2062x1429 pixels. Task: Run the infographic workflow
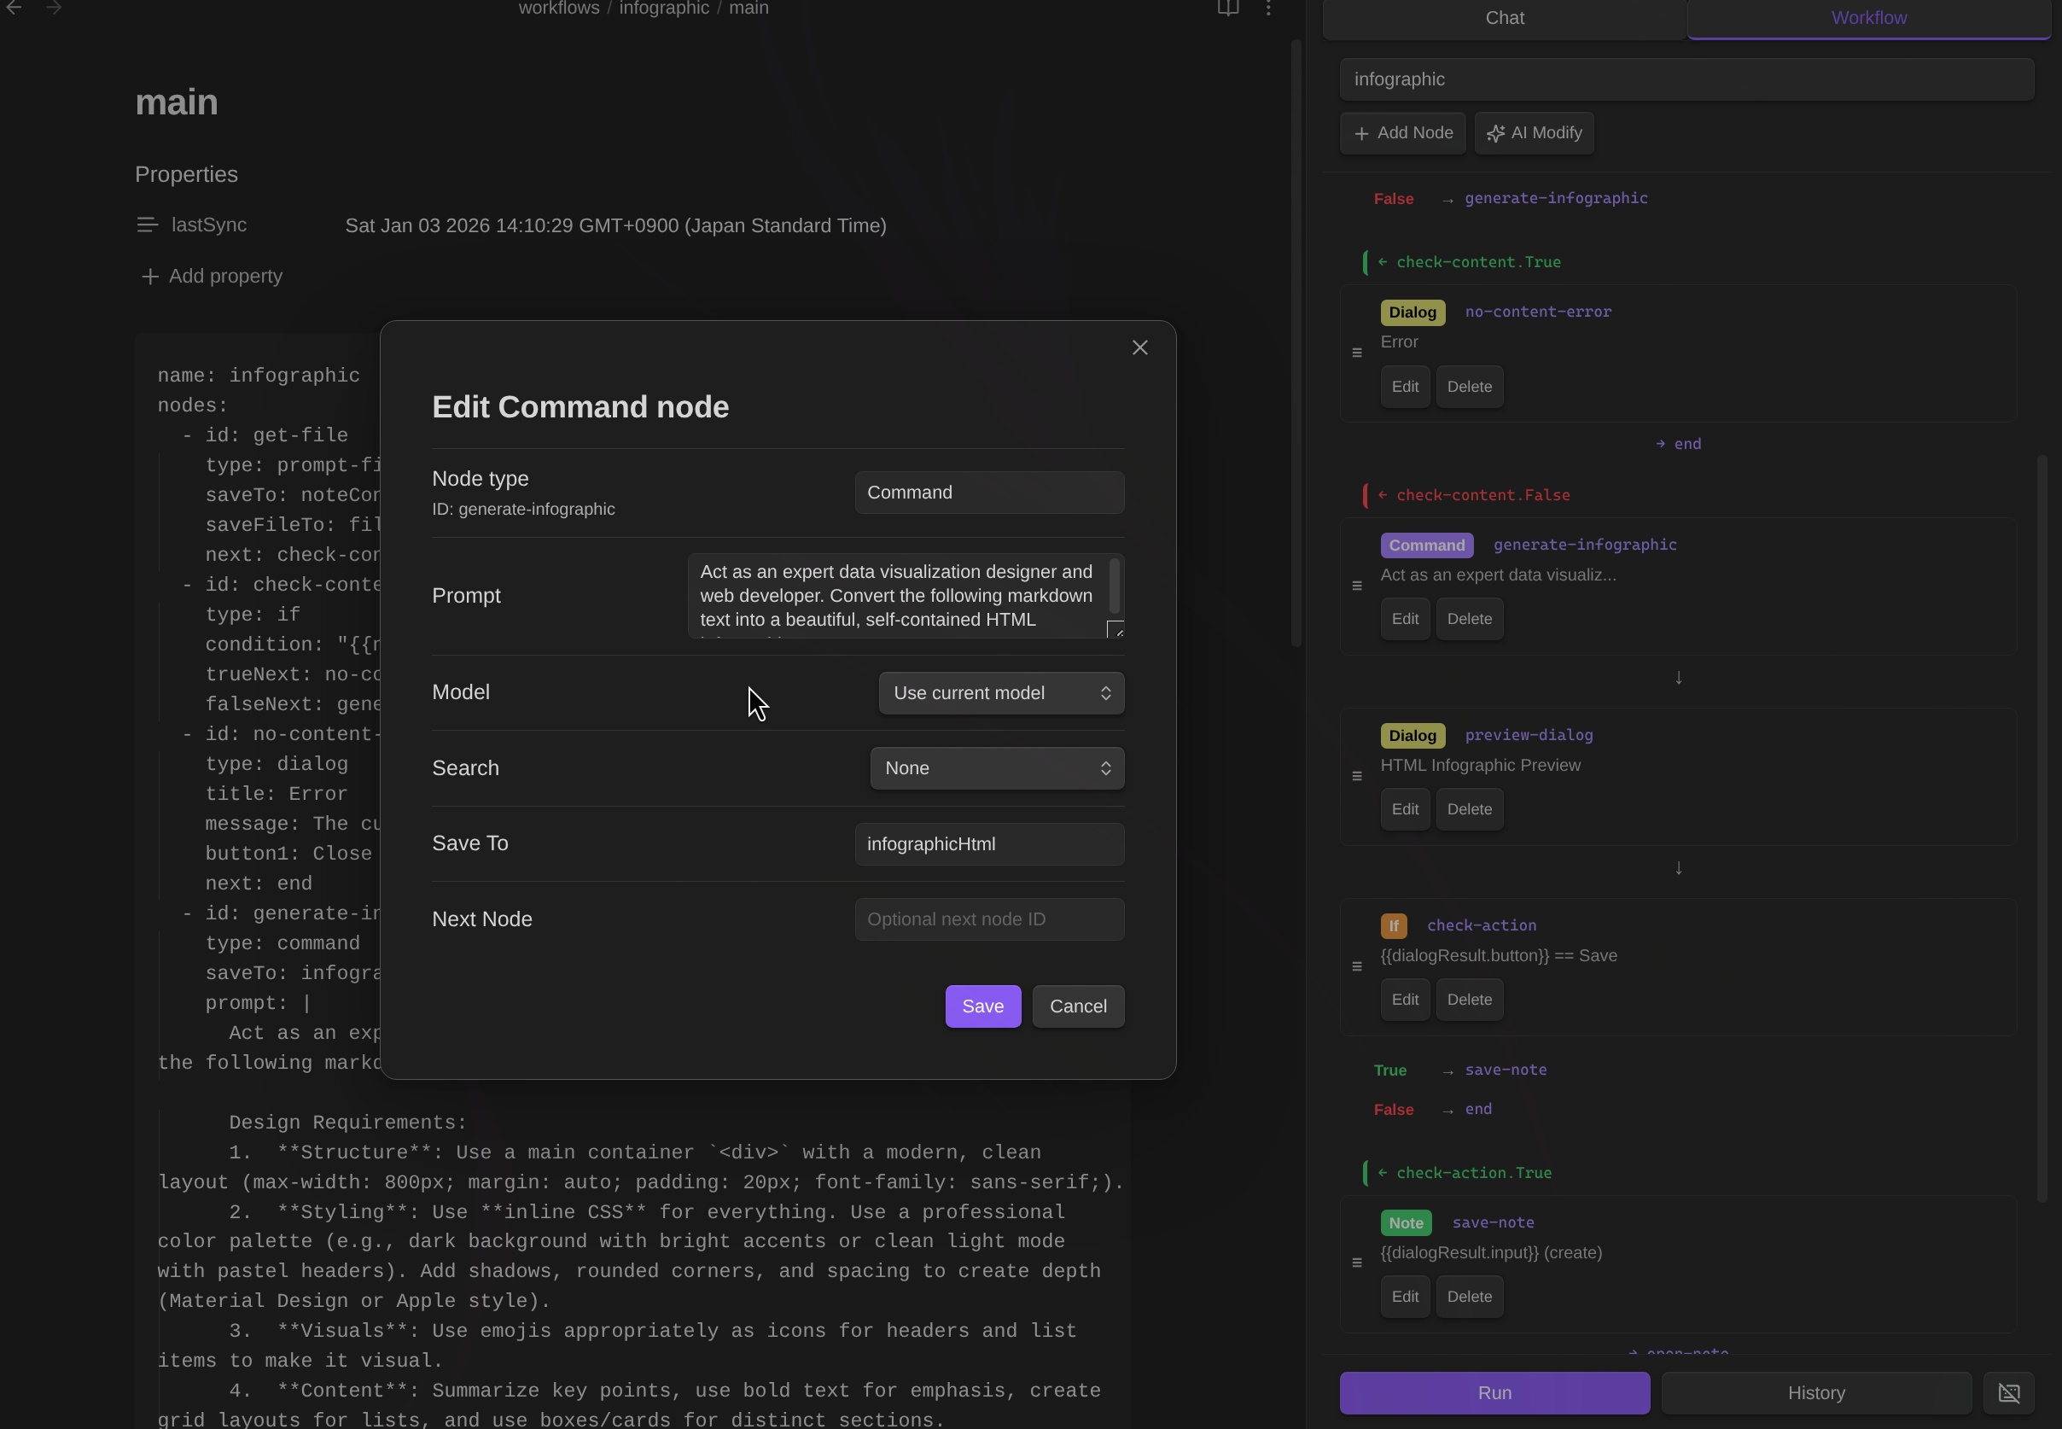pyautogui.click(x=1494, y=1392)
